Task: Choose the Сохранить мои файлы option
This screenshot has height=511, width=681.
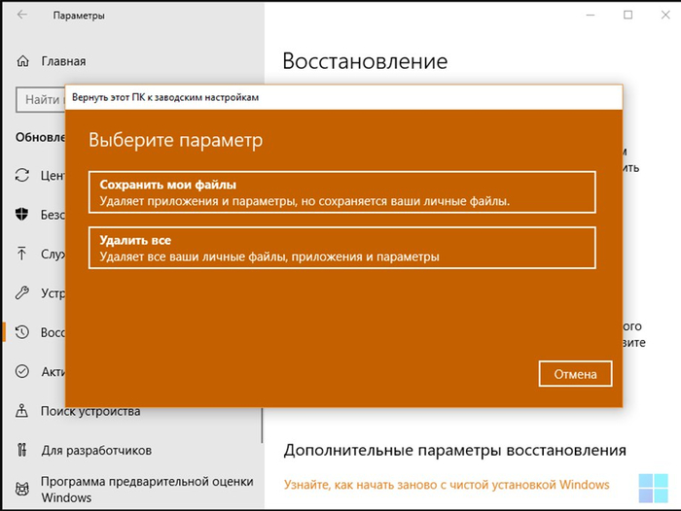Action: [340, 191]
